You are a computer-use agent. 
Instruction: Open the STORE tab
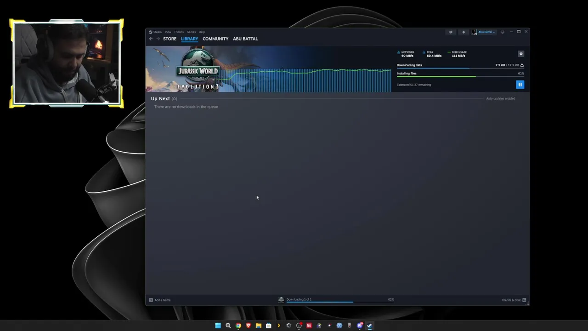170,39
